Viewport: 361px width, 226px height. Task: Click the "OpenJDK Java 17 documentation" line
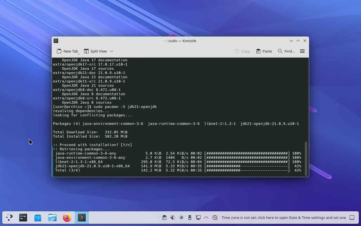[95, 60]
